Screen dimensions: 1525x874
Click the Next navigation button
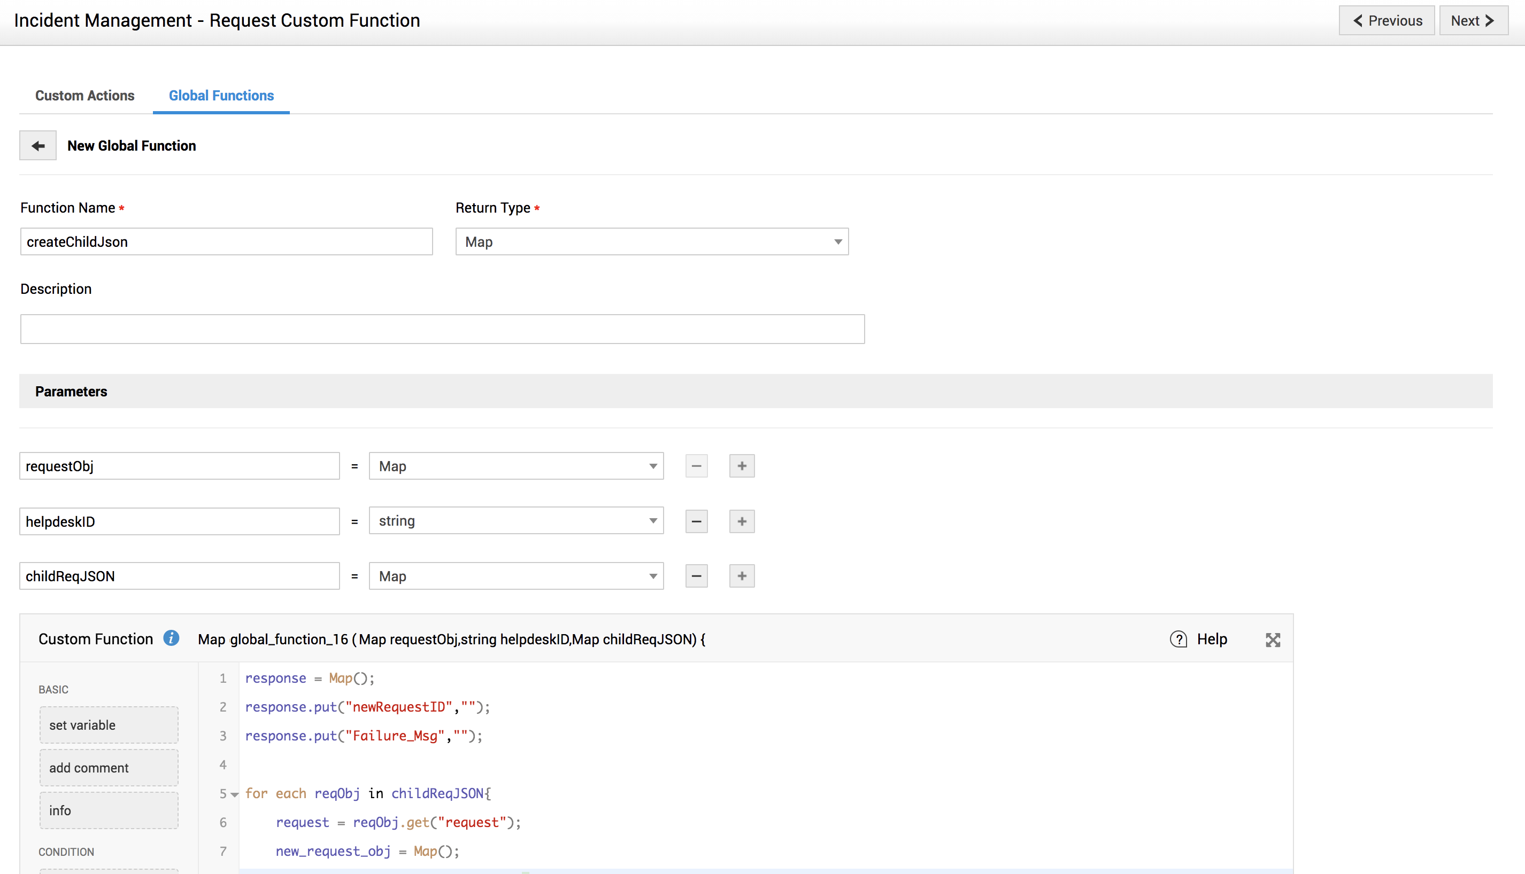click(x=1473, y=21)
